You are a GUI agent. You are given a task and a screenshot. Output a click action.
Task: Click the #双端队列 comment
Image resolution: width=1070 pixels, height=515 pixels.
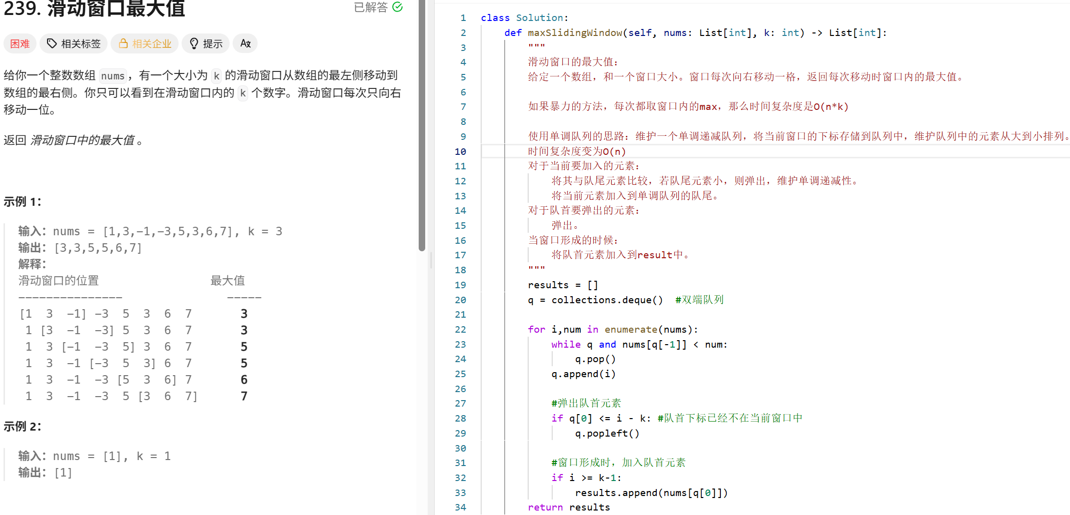699,300
